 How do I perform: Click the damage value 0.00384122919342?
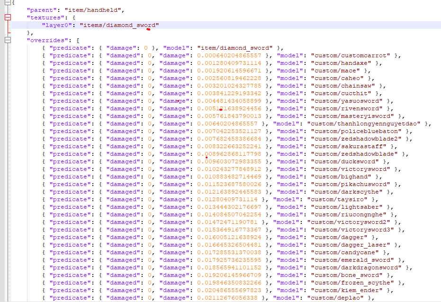coord(229,94)
